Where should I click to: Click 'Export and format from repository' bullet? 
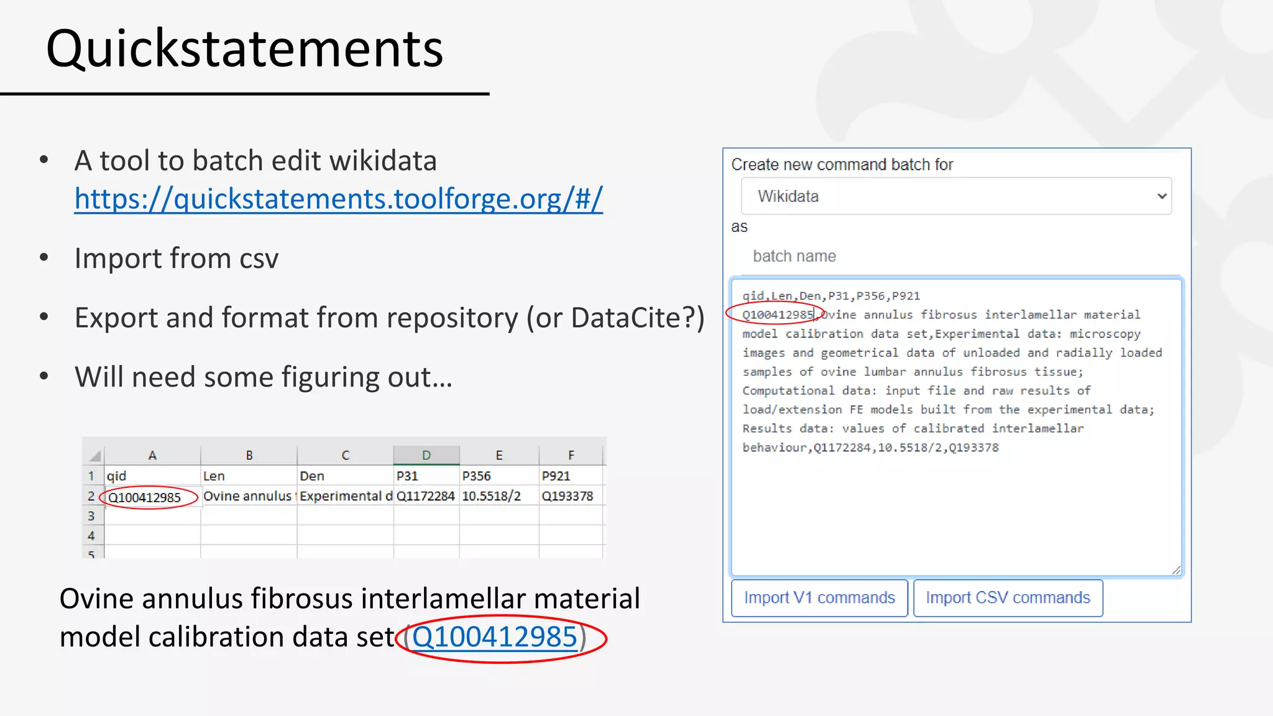click(389, 318)
